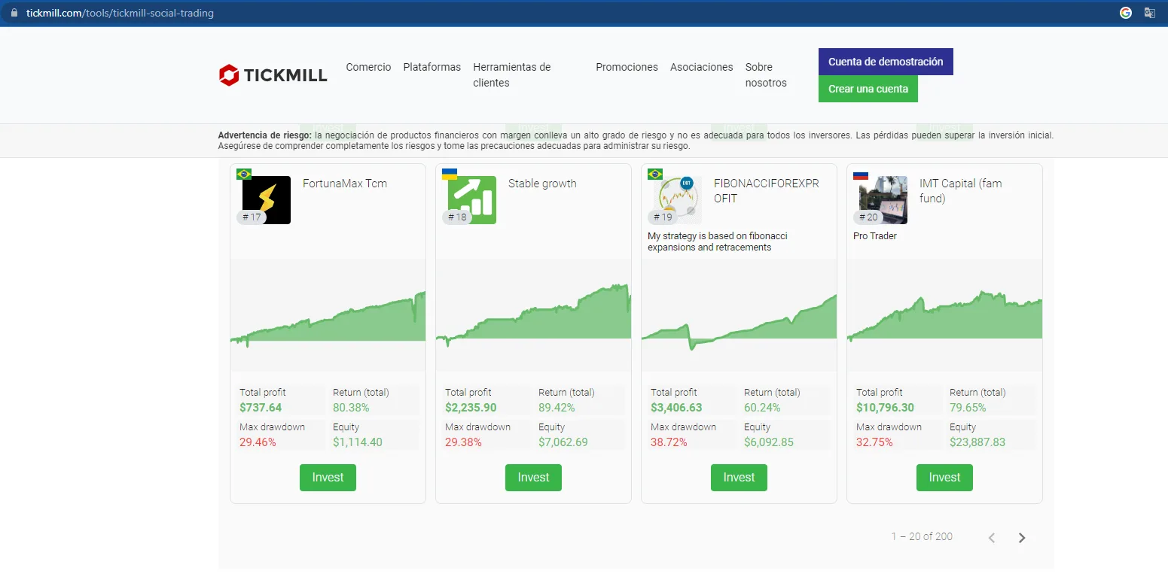Click the Brazil flag on FIBONACCIFOREXPROFIT card
This screenshot has height=586, width=1168.
coord(655,175)
